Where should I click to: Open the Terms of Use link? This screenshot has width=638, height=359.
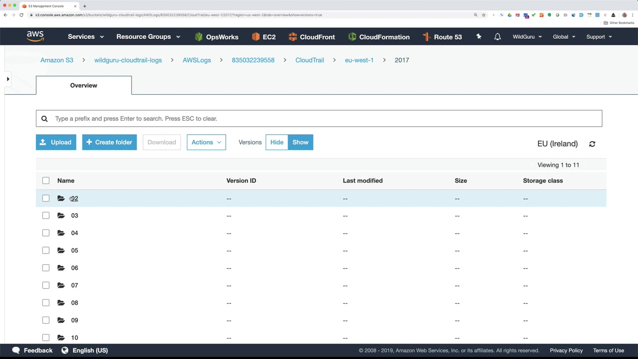point(609,351)
